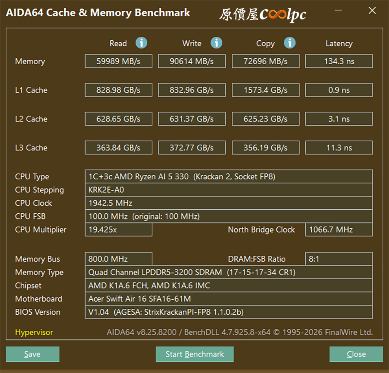
Task: Click the yellow Hypervisor label
Action: [34, 332]
